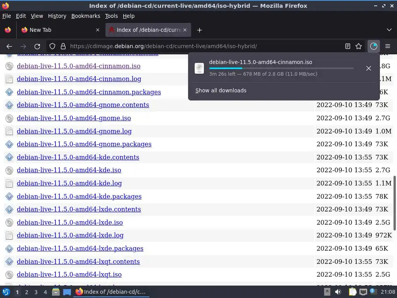Download debian-live-11.5.0-amd64-gnome.iso
Image resolution: width=397 pixels, height=298 pixels.
click(x=74, y=118)
